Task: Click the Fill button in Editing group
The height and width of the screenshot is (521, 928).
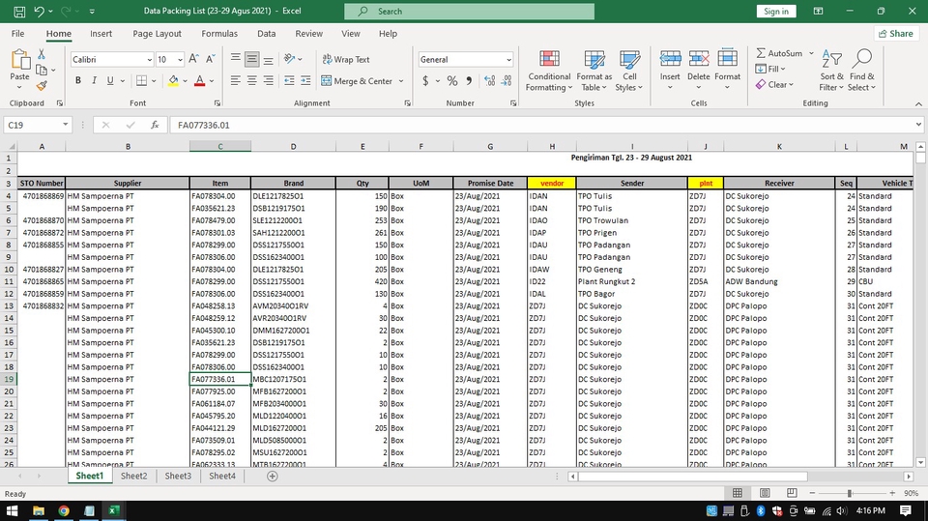Action: click(770, 69)
